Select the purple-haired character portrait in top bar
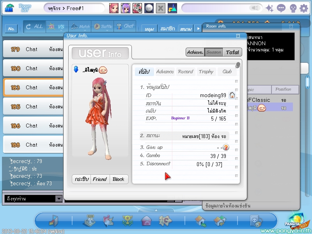This screenshot has width=312, height=234. [126, 8]
